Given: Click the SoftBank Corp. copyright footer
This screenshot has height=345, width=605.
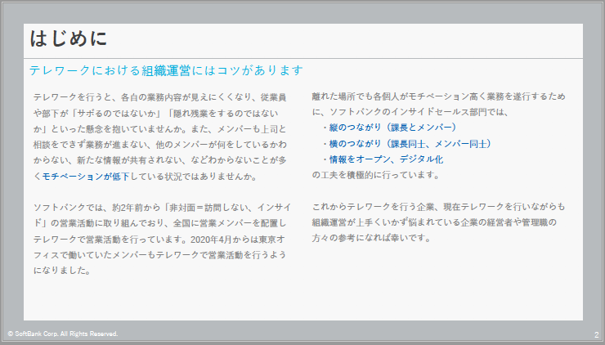Looking at the screenshot, I should point(62,334).
